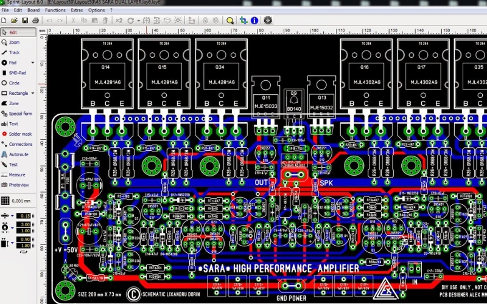
Task: Click Q14 MJL4281AG transistor component
Action: click(108, 74)
